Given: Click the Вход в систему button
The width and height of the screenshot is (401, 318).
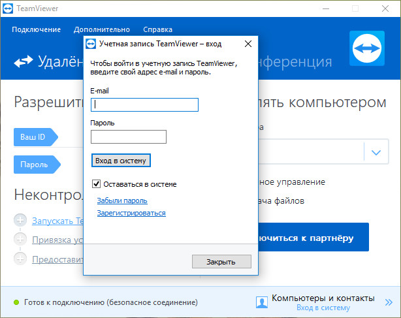Looking at the screenshot, I should point(121,161).
